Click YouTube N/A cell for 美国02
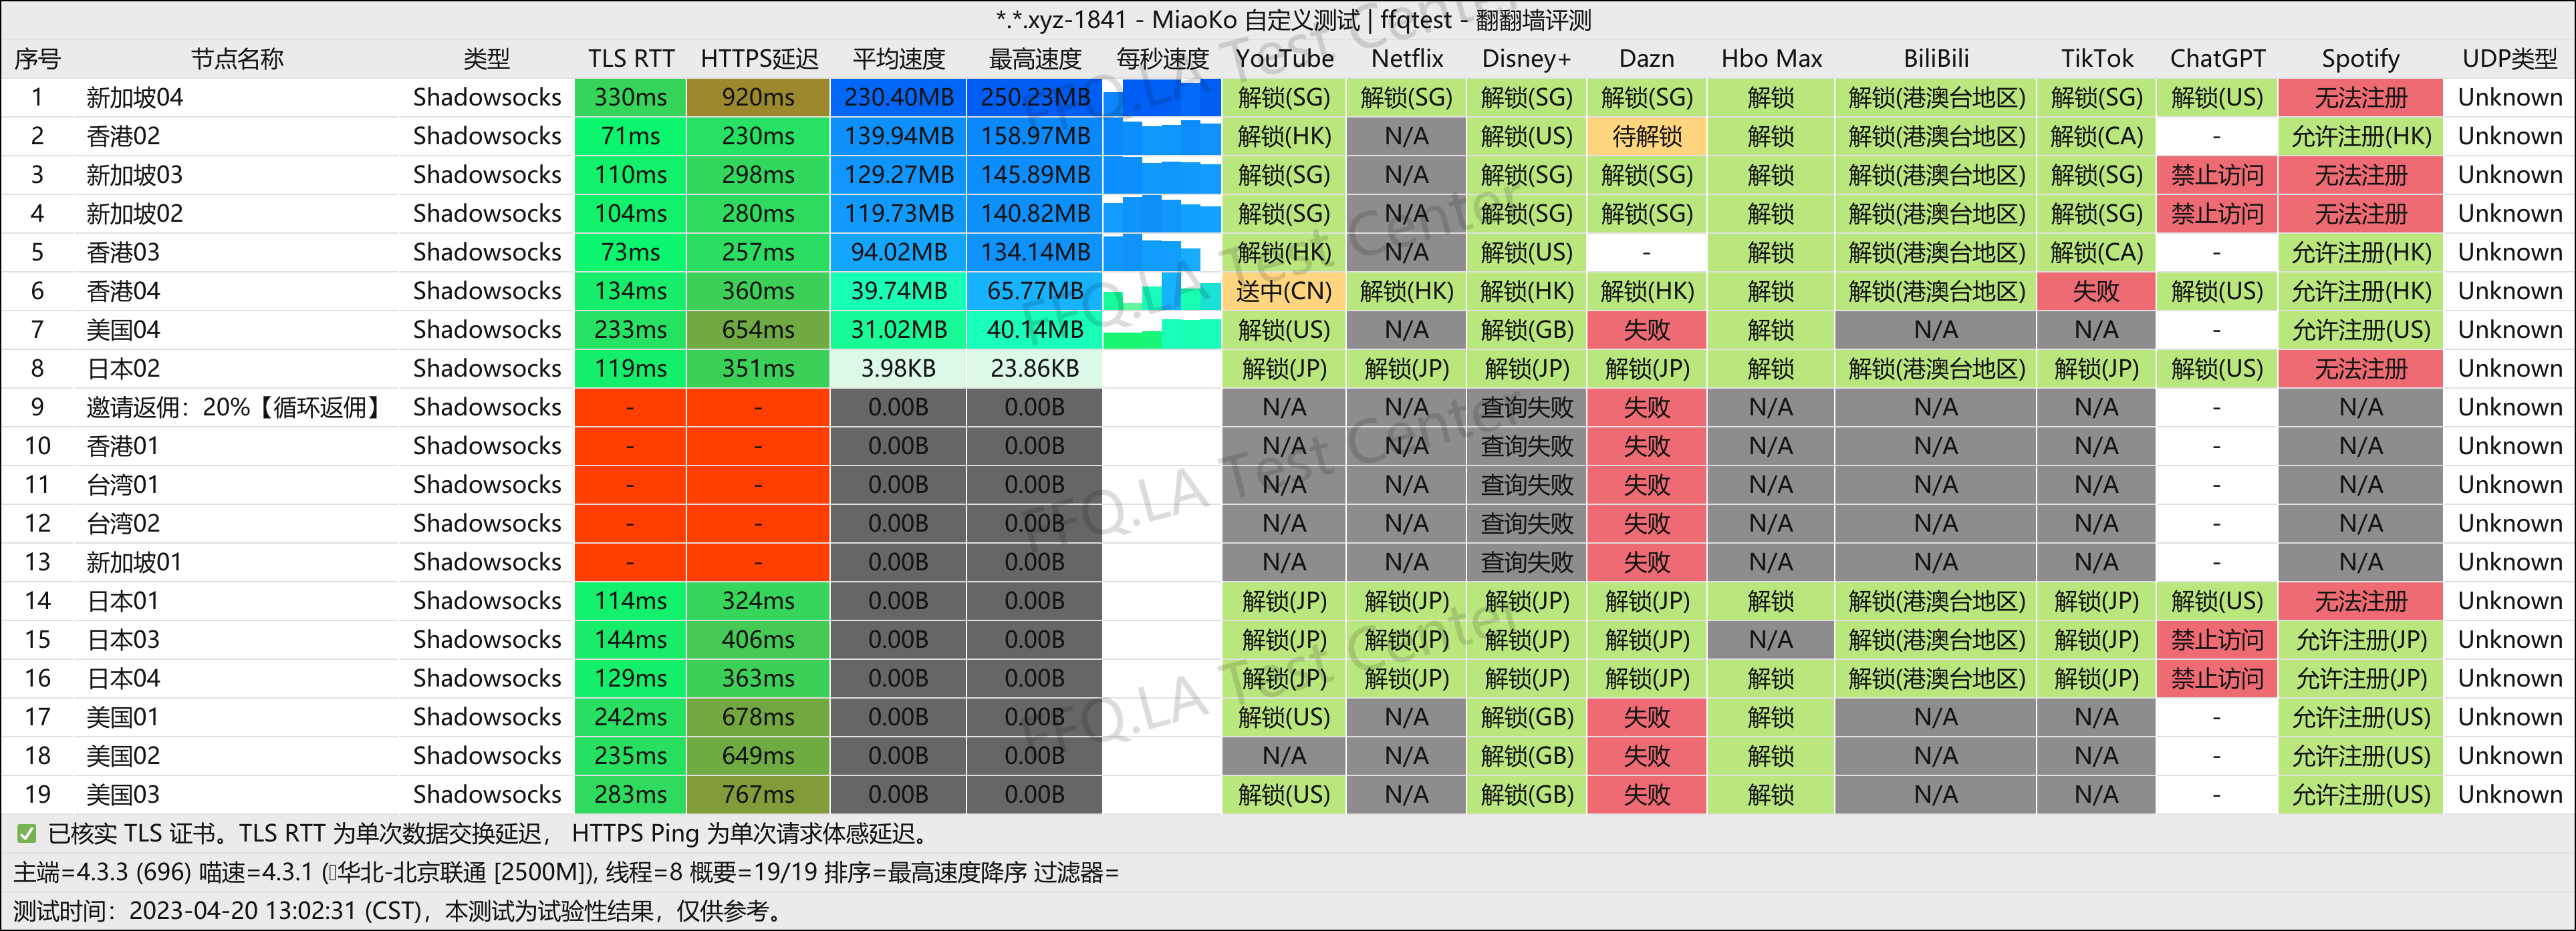2576x931 pixels. [x=1284, y=756]
